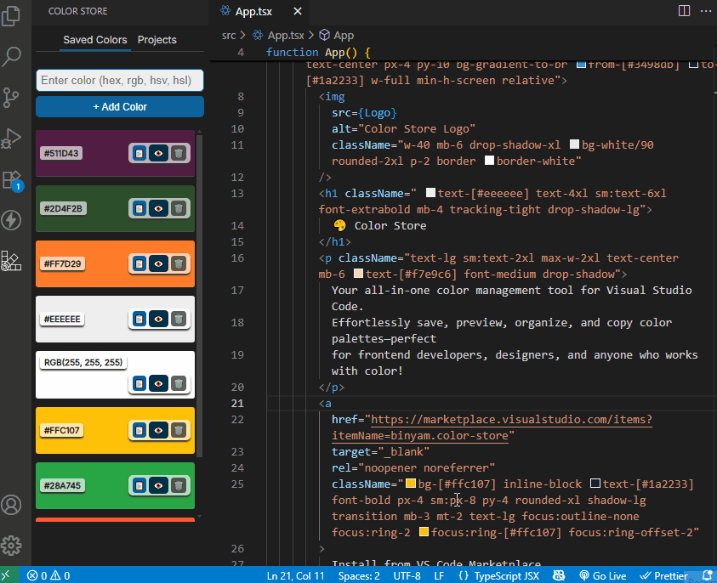
Task: Preview #EEEEEE with the eye icon
Action: pos(159,319)
